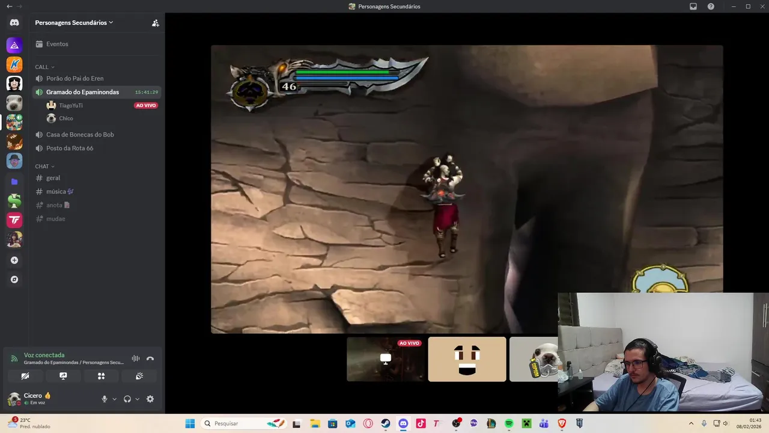This screenshot has height=433, width=769.
Task: Expand the Personagens Secundários server menu
Action: coord(74,23)
